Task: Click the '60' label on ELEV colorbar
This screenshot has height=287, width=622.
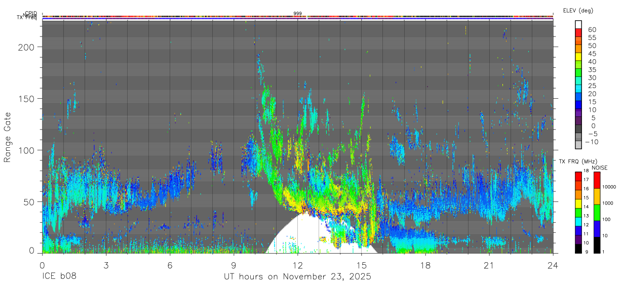Action: point(592,29)
